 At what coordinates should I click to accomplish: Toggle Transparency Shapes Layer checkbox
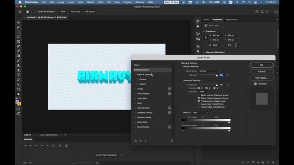pyautogui.click(x=199, y=101)
